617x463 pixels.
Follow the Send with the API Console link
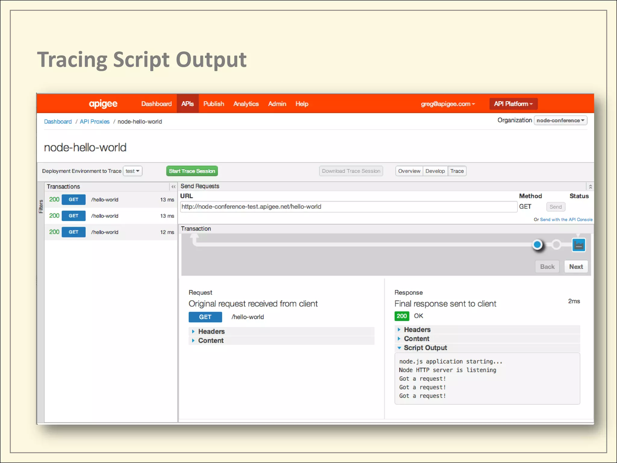pos(566,220)
